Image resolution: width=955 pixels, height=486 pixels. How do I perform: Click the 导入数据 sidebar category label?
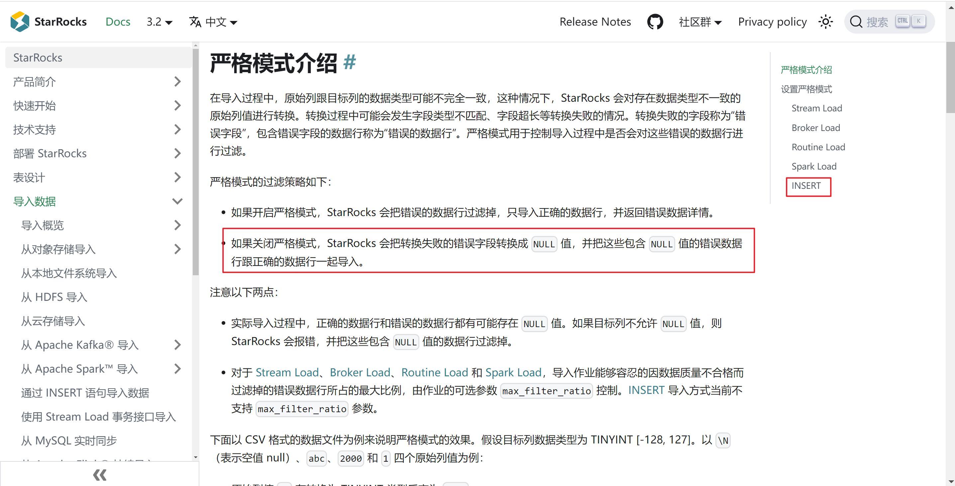[35, 201]
